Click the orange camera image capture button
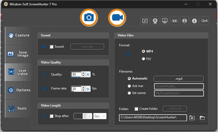The width and height of the screenshot is (218, 132). (89, 18)
